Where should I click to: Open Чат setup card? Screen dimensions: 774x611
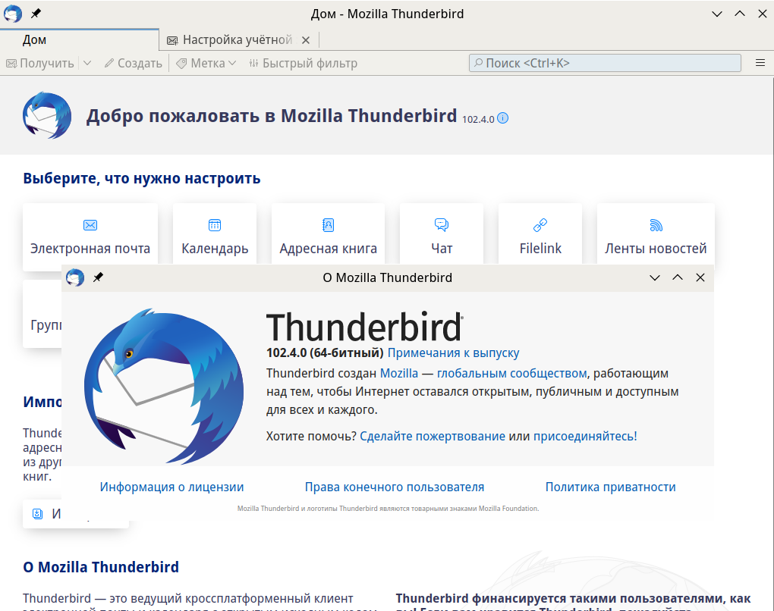click(442, 233)
